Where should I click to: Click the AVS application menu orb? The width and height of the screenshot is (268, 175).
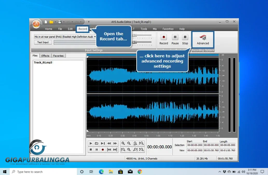[36, 23]
